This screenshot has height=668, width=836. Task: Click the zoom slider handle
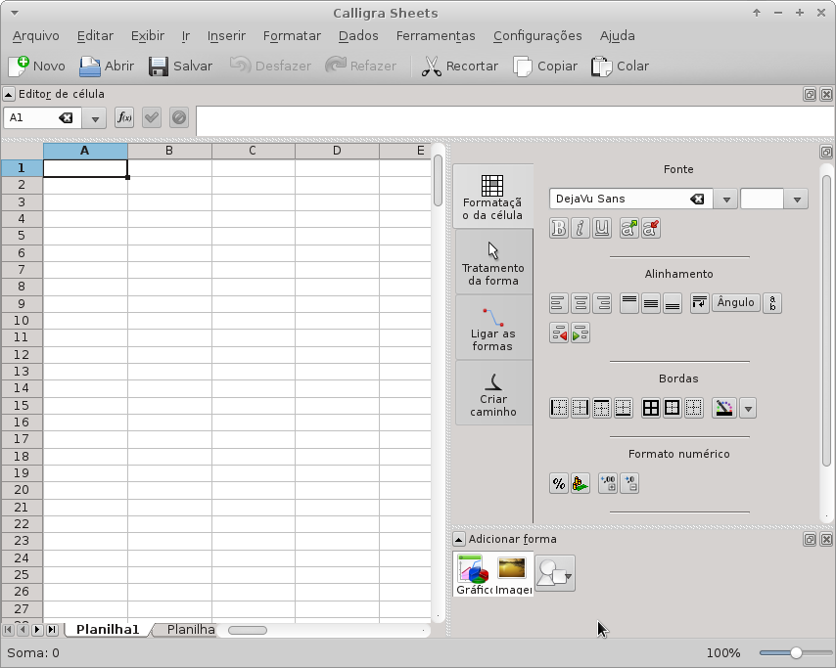(796, 652)
